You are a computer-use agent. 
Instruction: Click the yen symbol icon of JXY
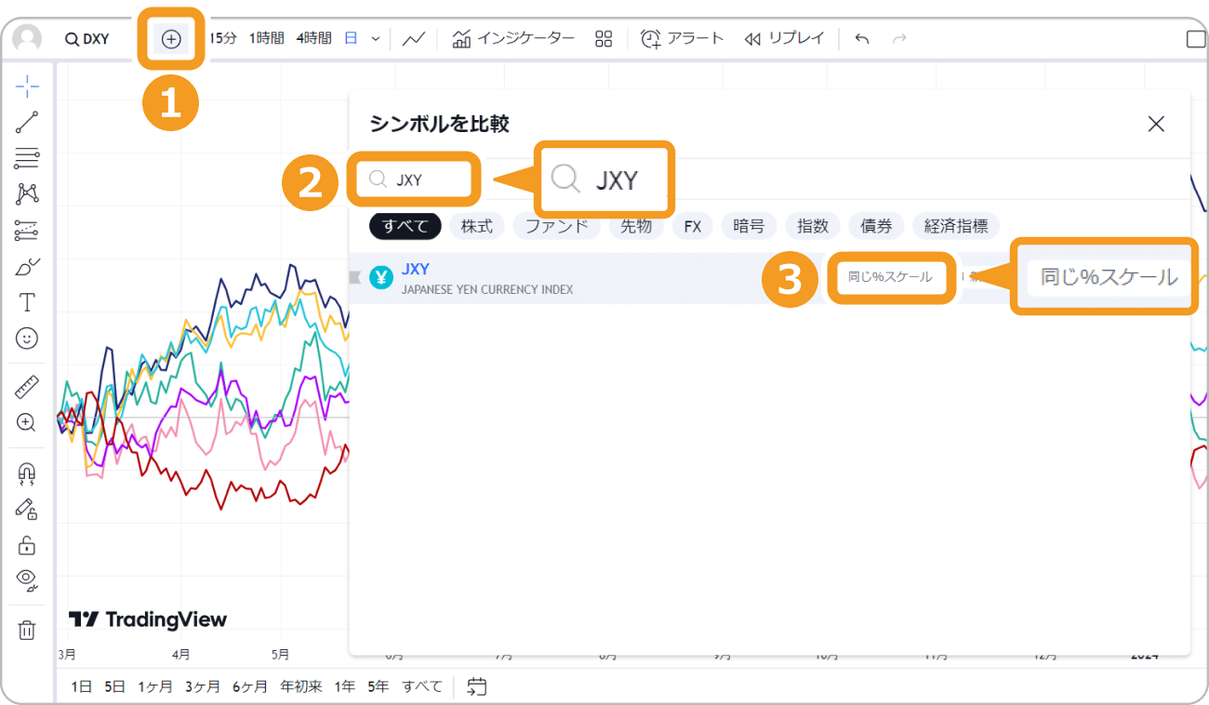click(381, 277)
